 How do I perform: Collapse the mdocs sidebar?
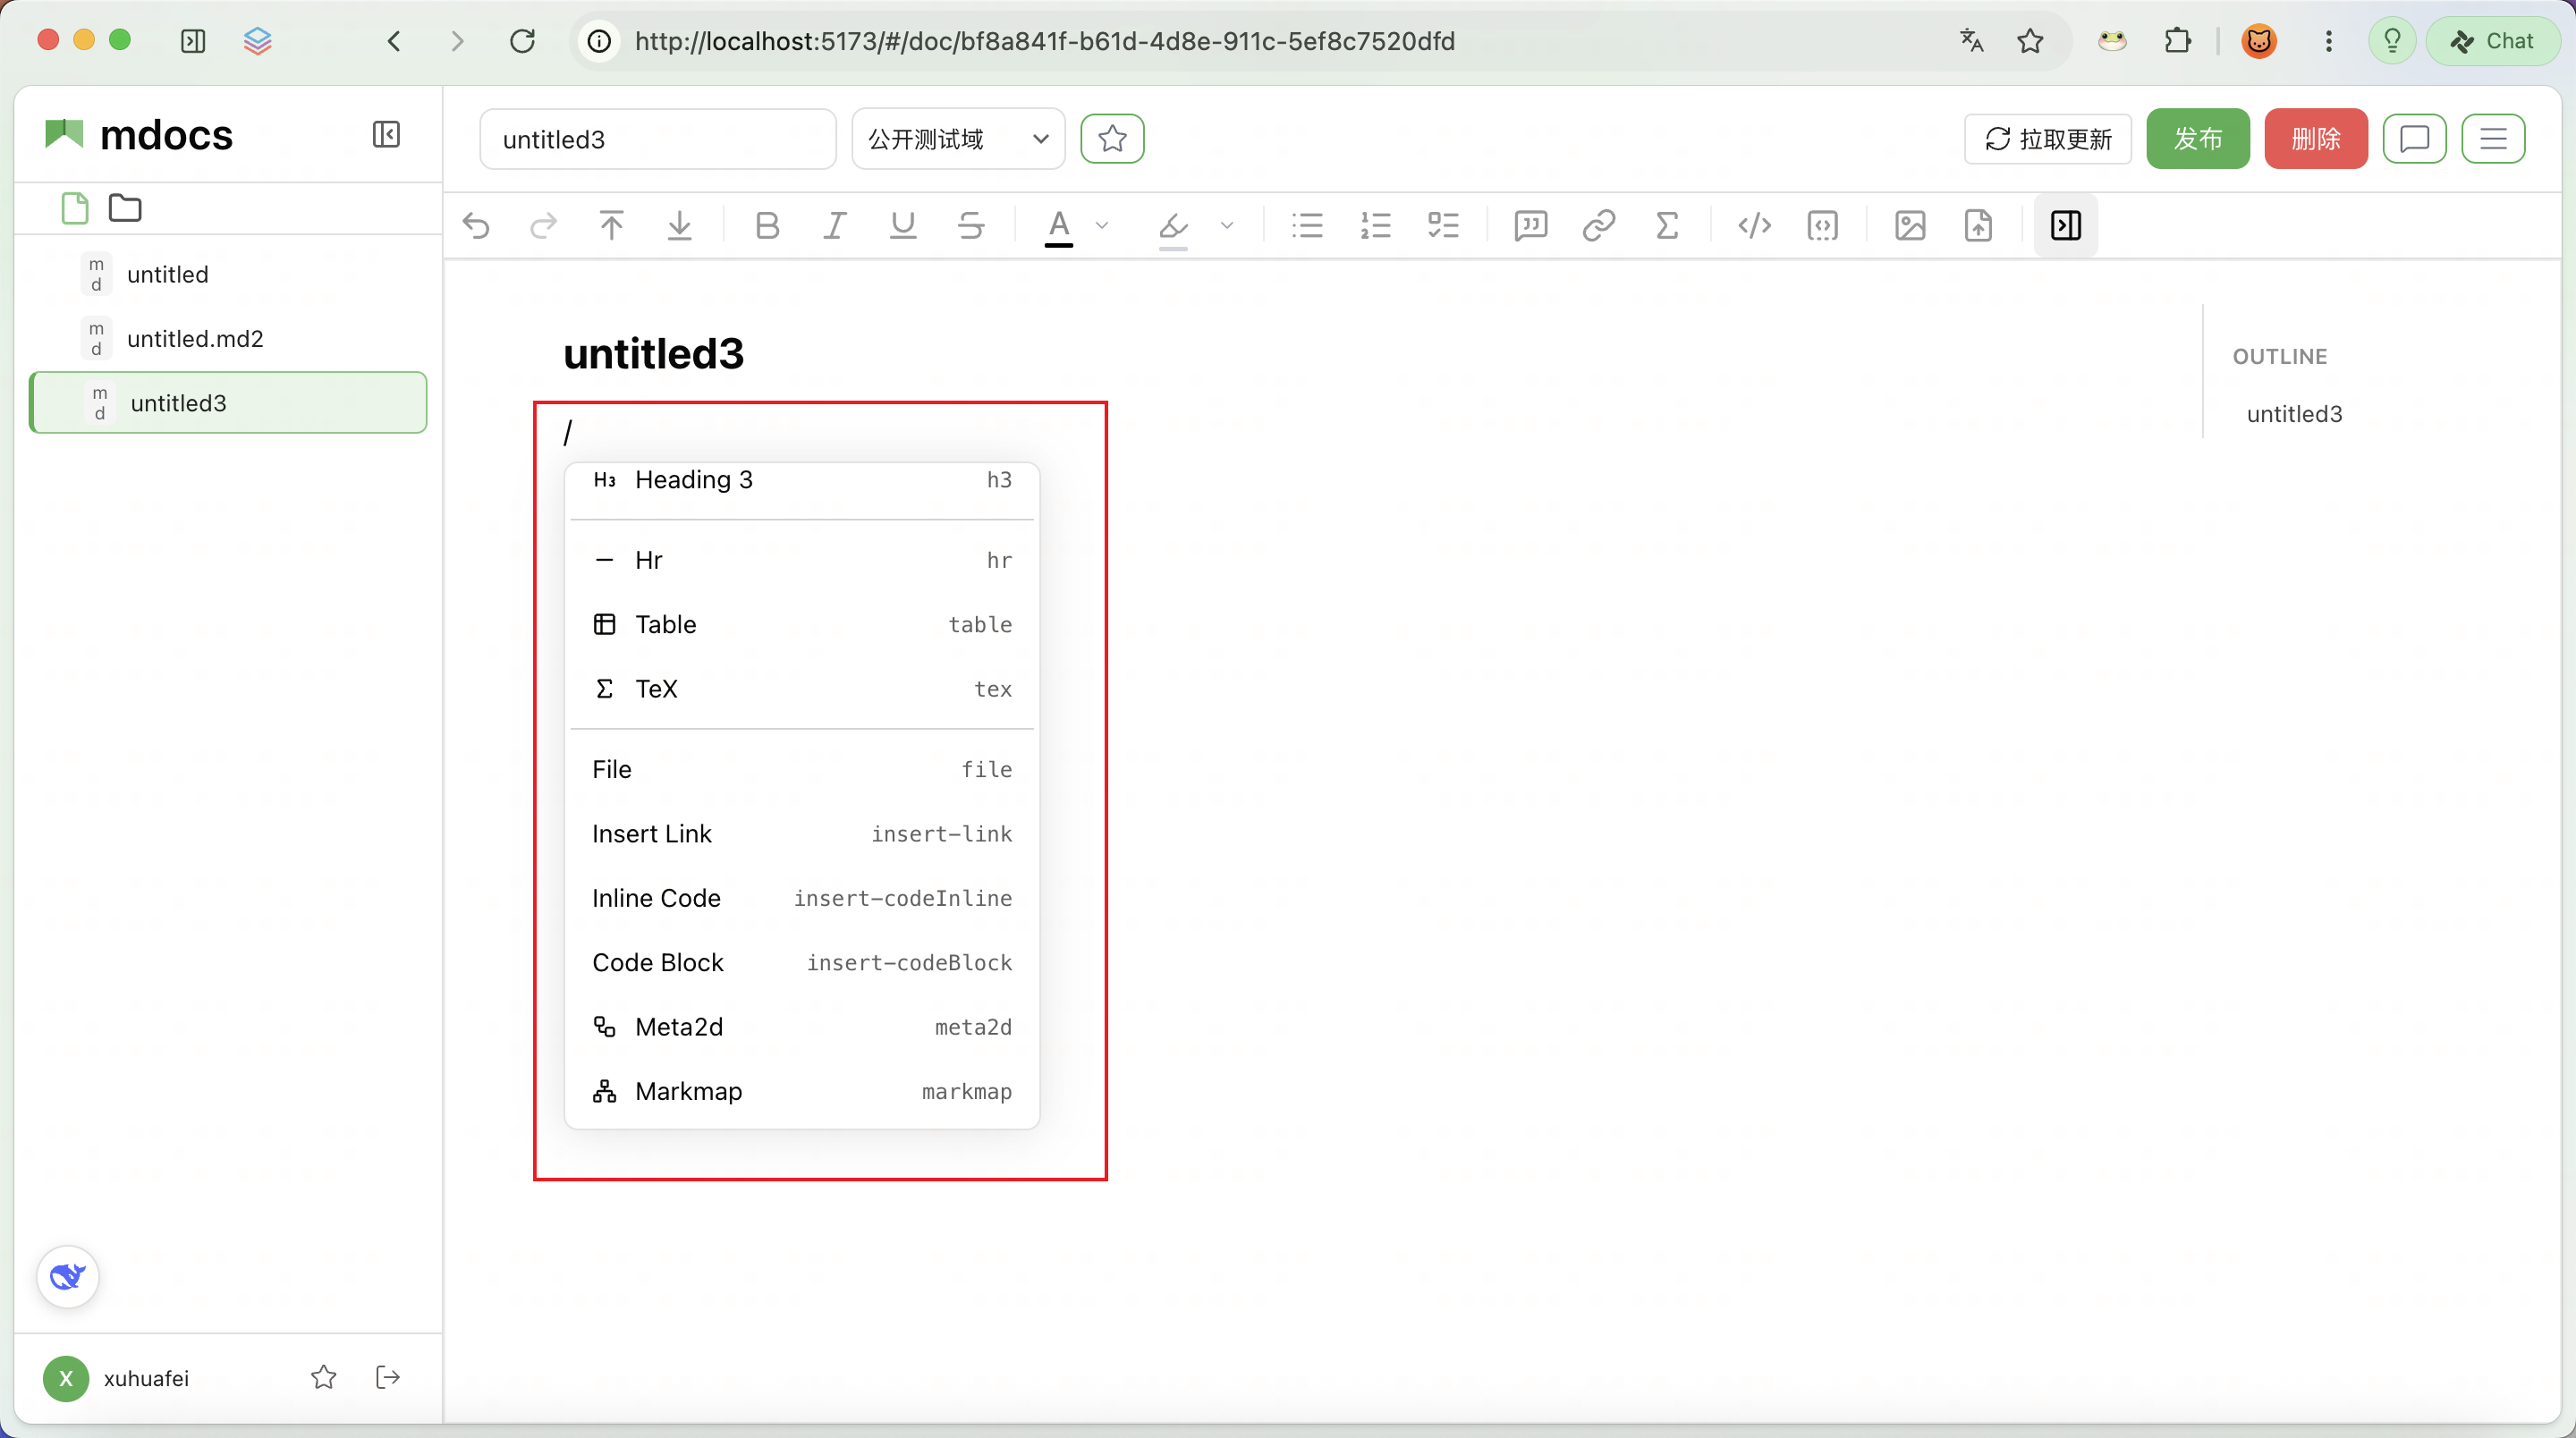tap(386, 135)
